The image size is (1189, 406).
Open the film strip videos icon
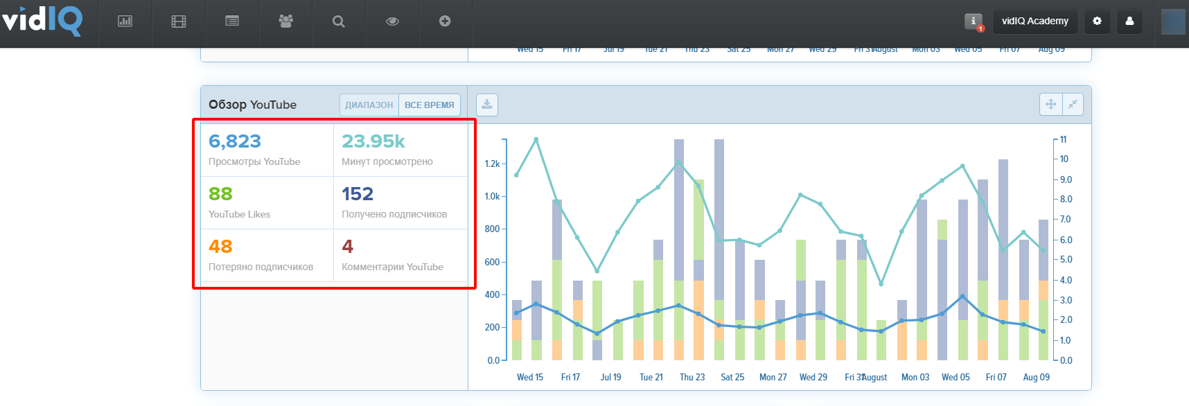[179, 21]
